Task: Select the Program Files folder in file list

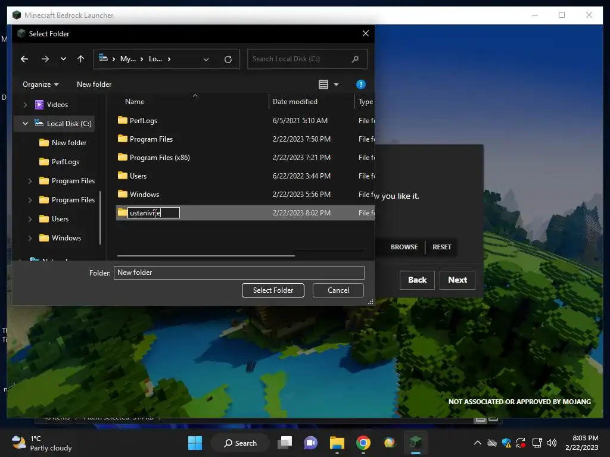Action: pos(245,139)
